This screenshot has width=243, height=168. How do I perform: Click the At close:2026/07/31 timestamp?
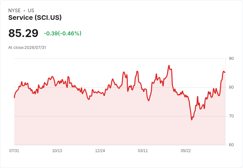[x=27, y=48]
